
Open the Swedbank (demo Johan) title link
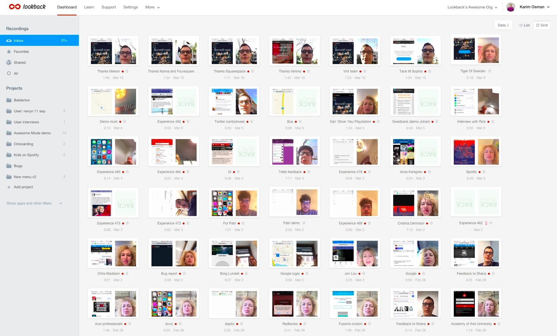pos(411,122)
